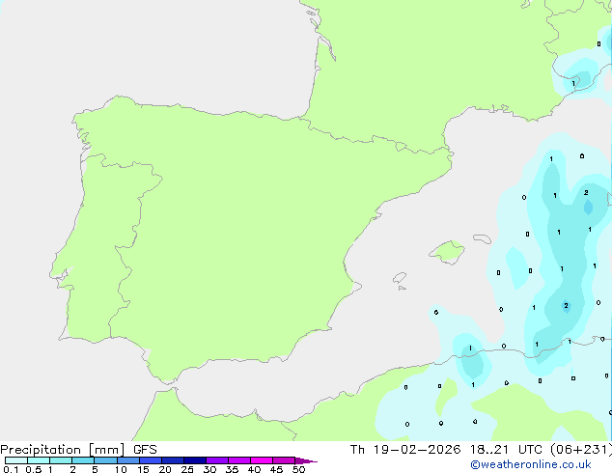Select the '18..21 UTC' time text

(506, 450)
